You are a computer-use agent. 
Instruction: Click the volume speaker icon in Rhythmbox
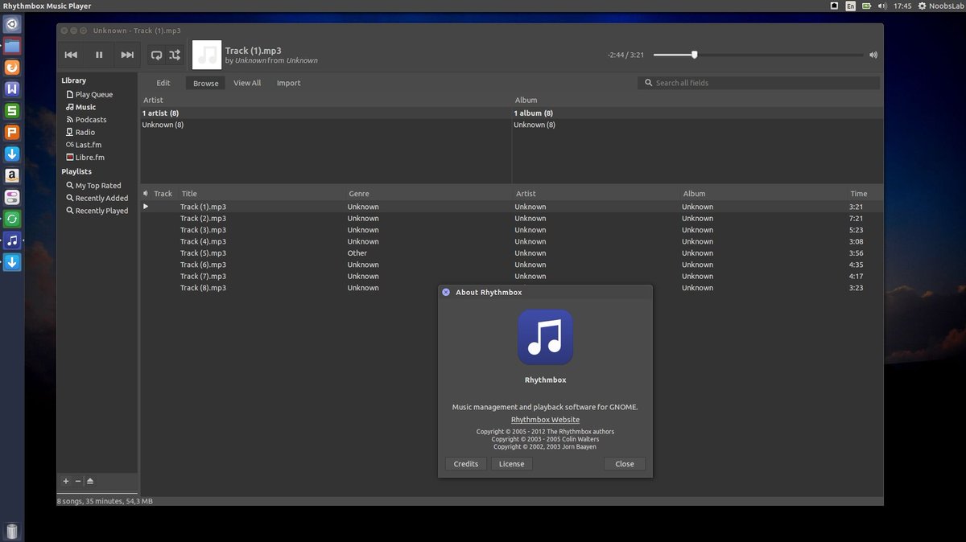[x=873, y=55]
